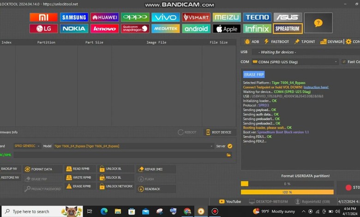Choose the Huawei brand tile

(x=104, y=17)
